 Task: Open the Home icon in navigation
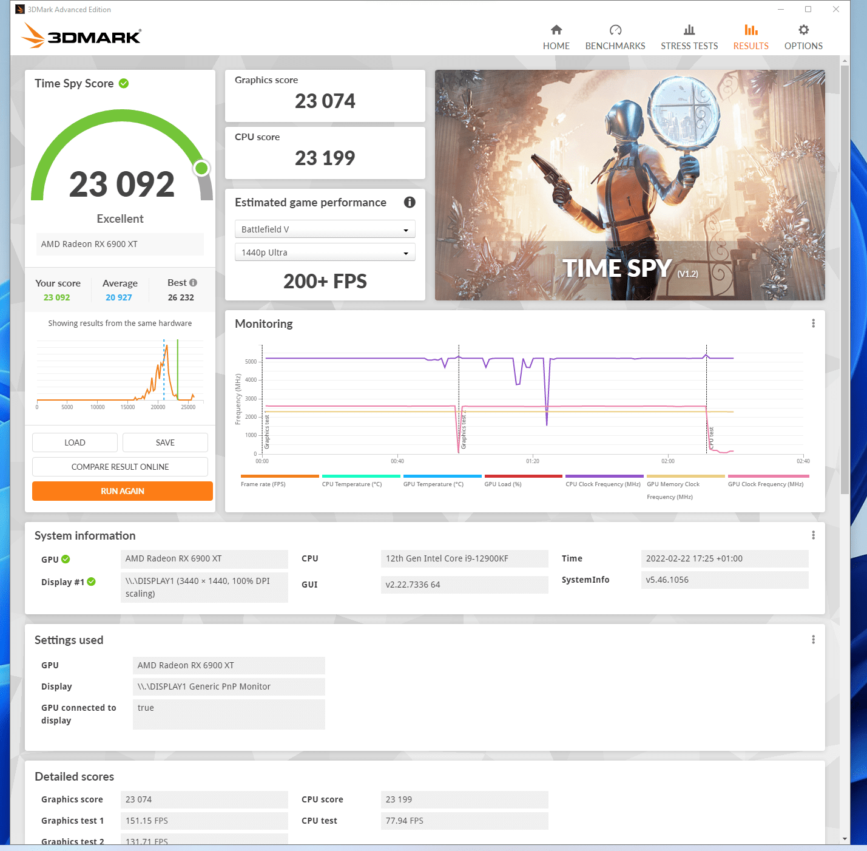pos(556,30)
